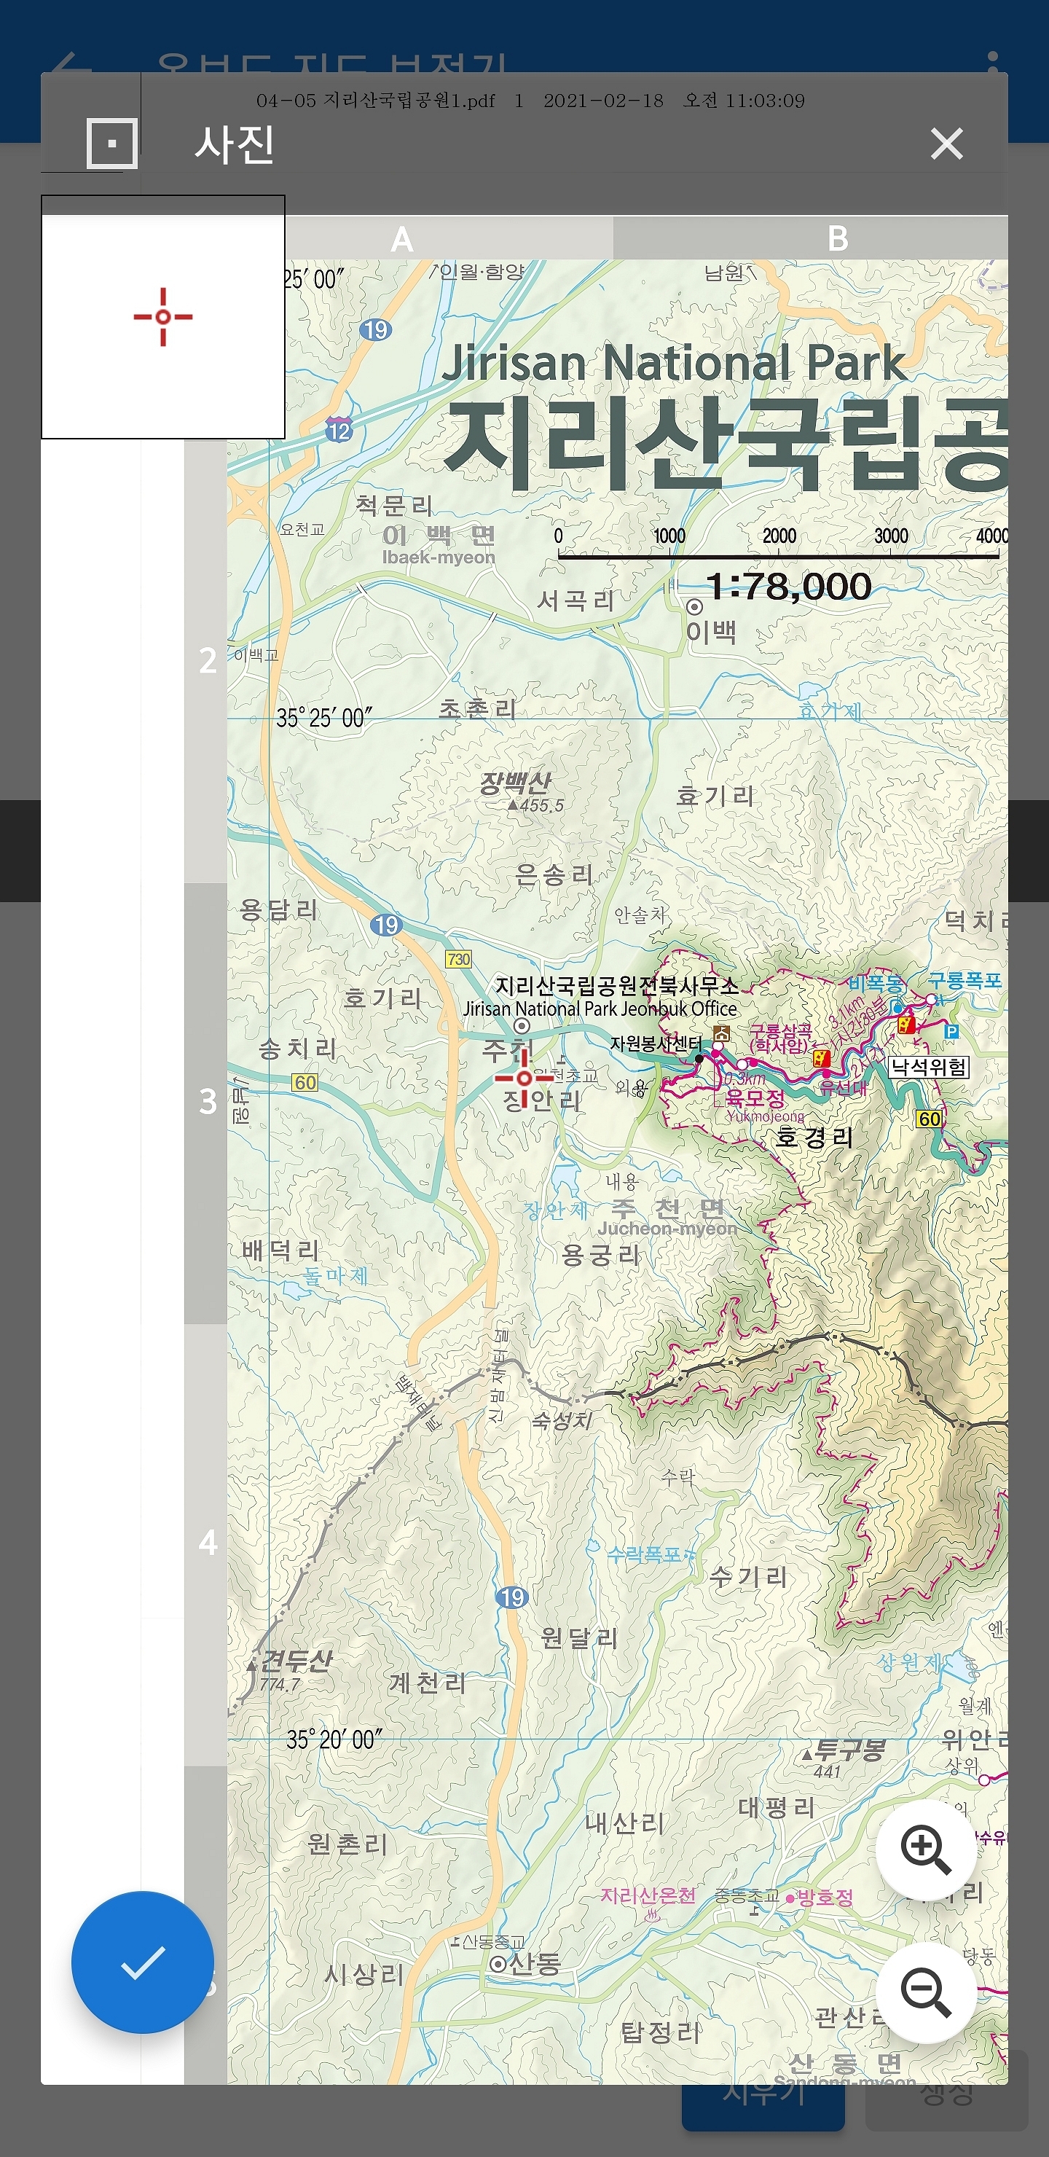Screen dimensions: 1049x2157
Task: Tap the 사진 dialog title
Action: click(235, 144)
